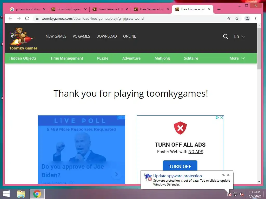266x199 pixels.
Task: Click the site search magnifier icon
Action: pos(226,36)
